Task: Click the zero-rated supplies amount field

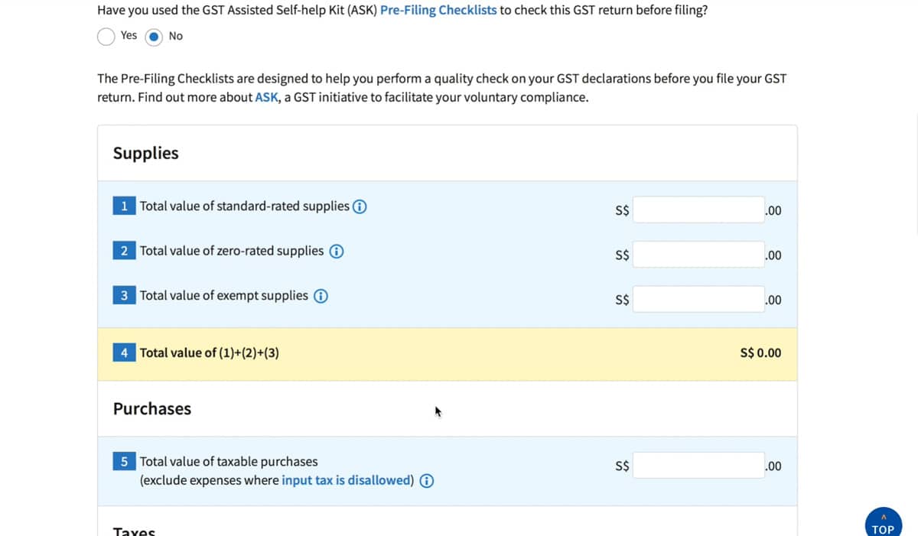Action: (x=698, y=255)
